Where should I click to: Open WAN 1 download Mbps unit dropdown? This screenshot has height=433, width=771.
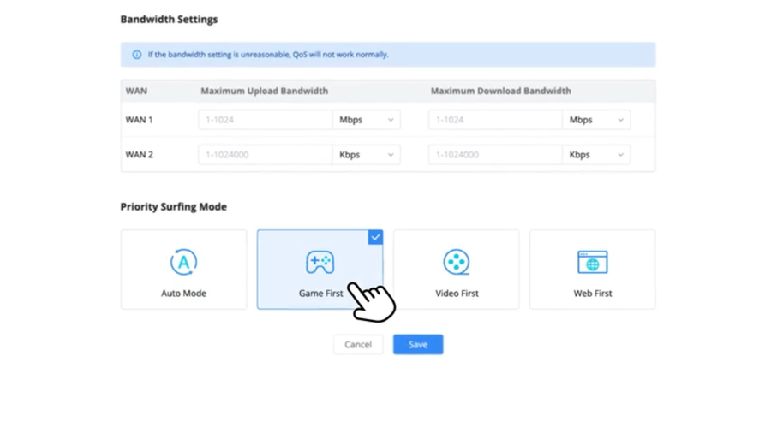[x=596, y=120]
